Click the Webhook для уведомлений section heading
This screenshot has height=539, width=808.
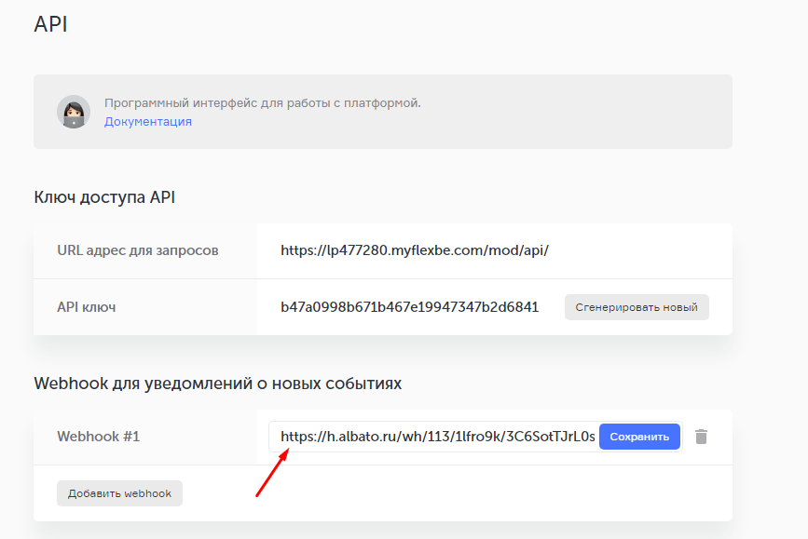[x=217, y=384]
